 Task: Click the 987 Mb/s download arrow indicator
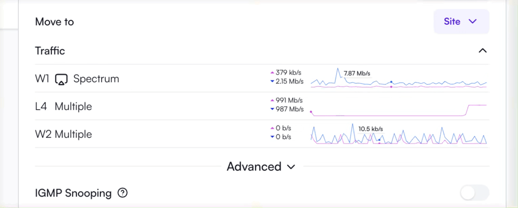(x=272, y=109)
